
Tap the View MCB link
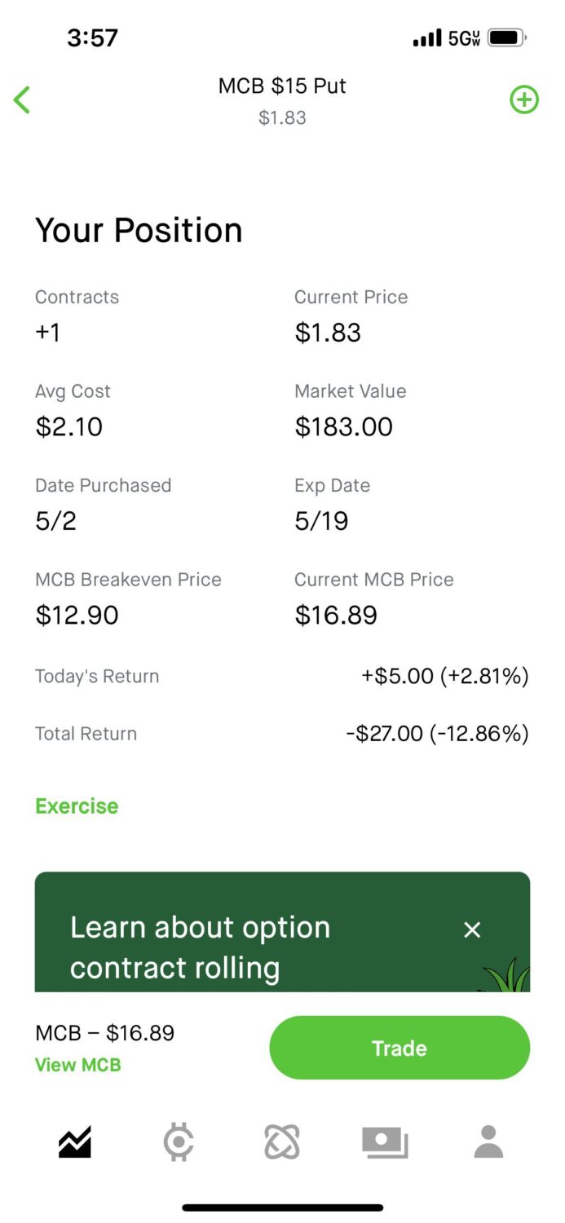(x=77, y=1065)
